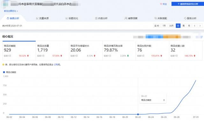Click the 流量来源 chart icon
Viewport: 204px width, 121px height.
tap(37, 18)
